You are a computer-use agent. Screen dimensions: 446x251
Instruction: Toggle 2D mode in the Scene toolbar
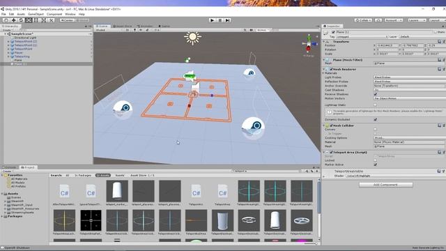128,30
